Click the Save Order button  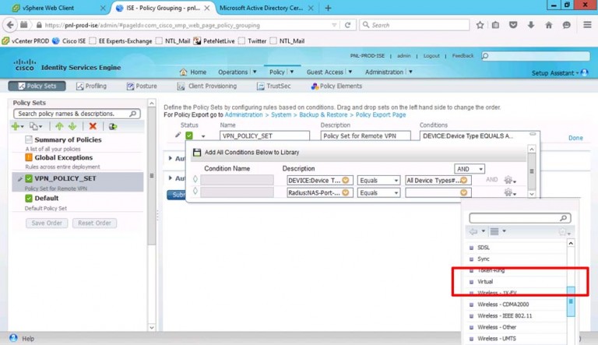[47, 223]
